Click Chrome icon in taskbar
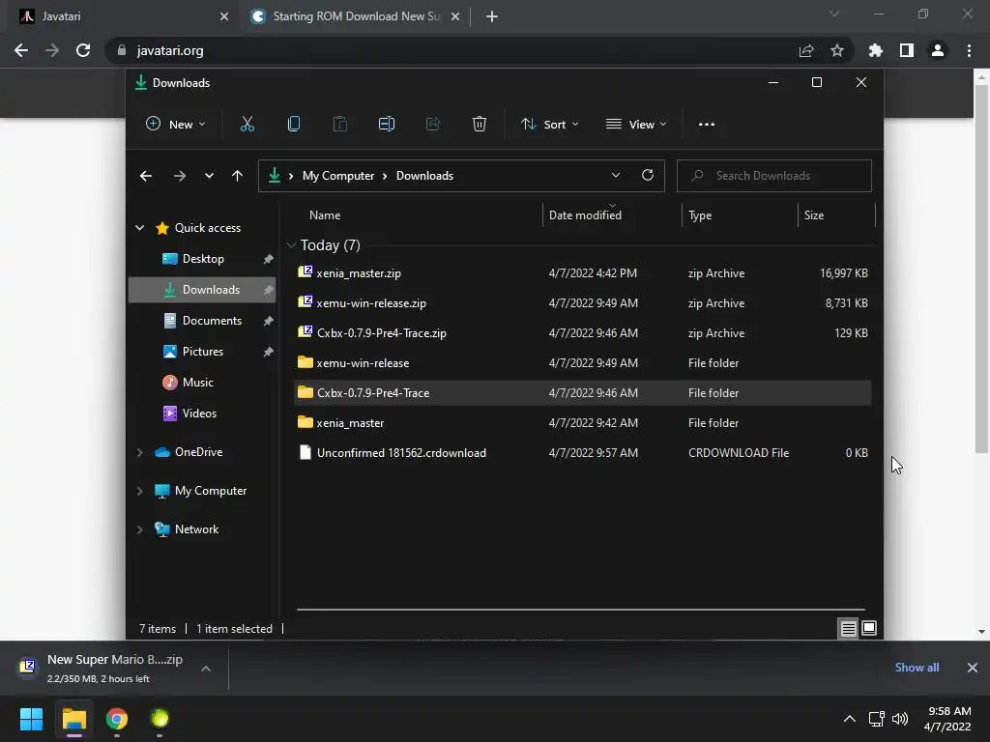This screenshot has width=990, height=742. (117, 719)
